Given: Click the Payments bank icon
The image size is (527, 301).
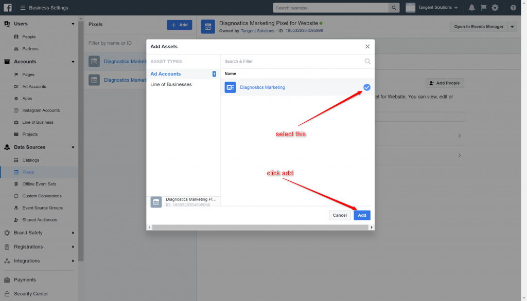Looking at the screenshot, I should click(x=7, y=280).
